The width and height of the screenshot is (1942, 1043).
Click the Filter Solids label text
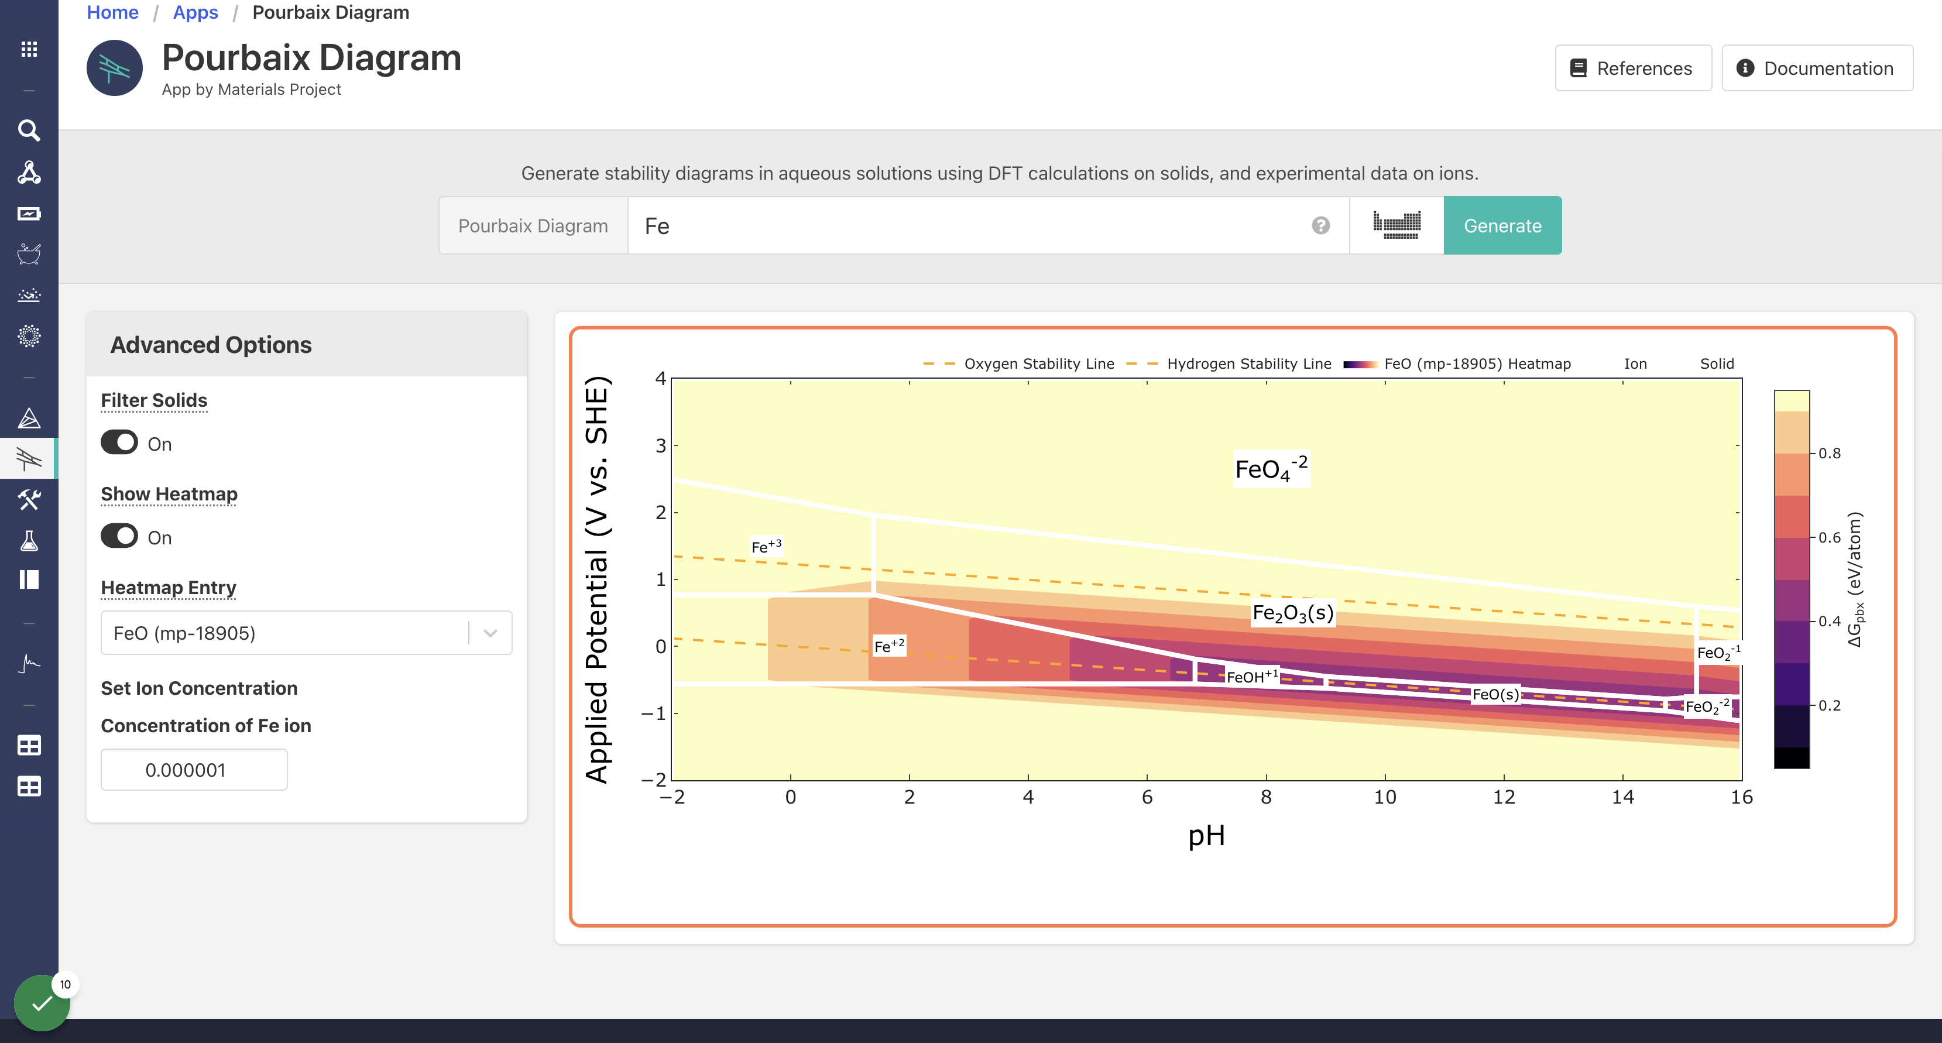pyautogui.click(x=154, y=400)
